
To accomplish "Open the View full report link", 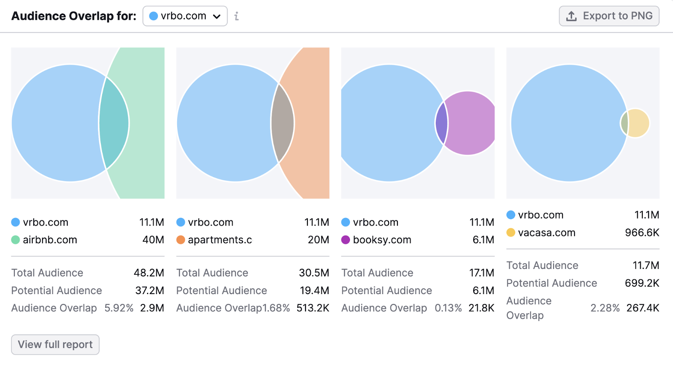I will tap(55, 344).
